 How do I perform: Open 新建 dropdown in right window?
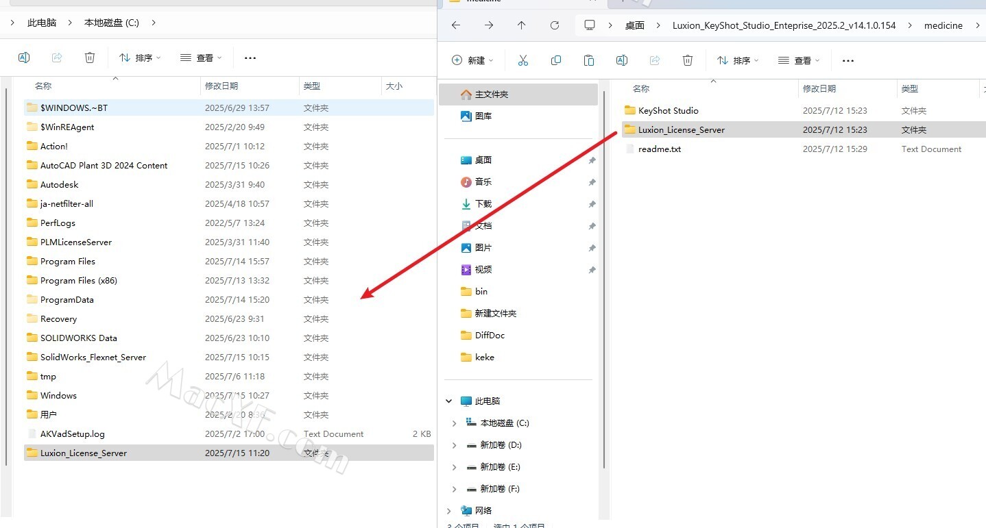(472, 60)
